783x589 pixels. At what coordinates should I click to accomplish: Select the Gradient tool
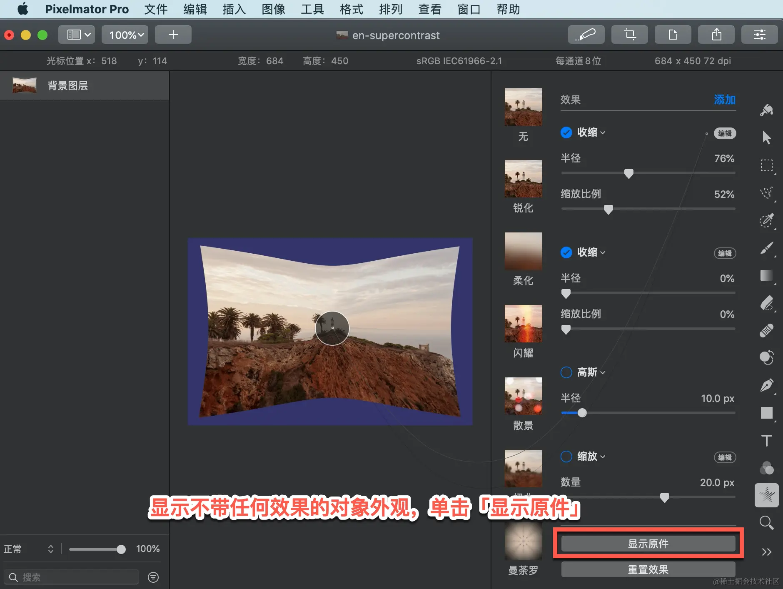pyautogui.click(x=766, y=275)
